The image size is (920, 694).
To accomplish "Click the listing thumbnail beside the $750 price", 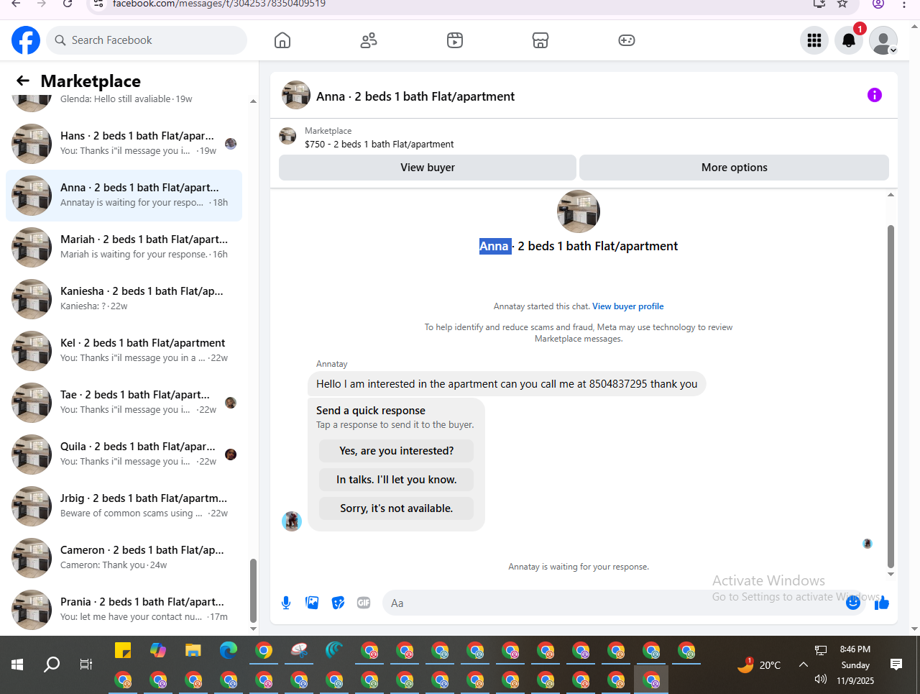I will [287, 136].
